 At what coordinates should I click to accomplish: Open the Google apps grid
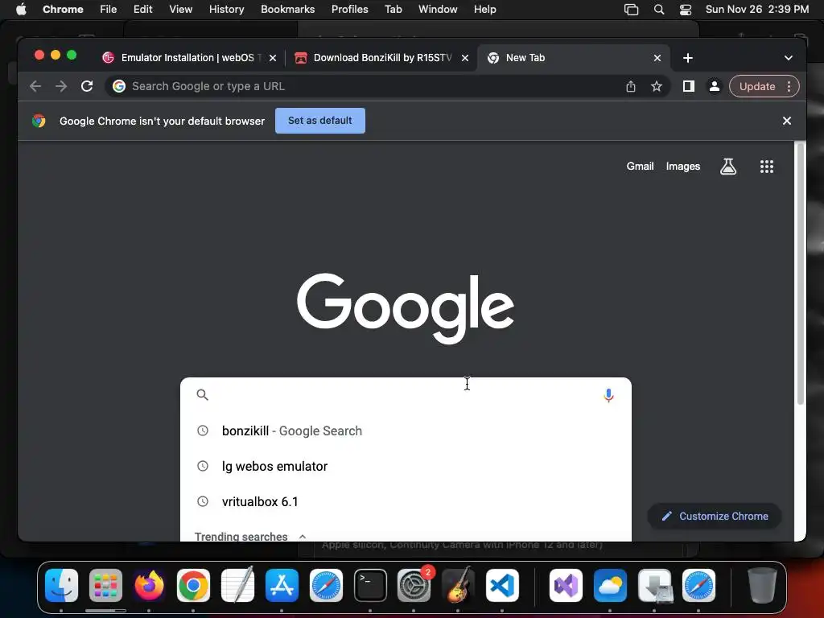(767, 167)
